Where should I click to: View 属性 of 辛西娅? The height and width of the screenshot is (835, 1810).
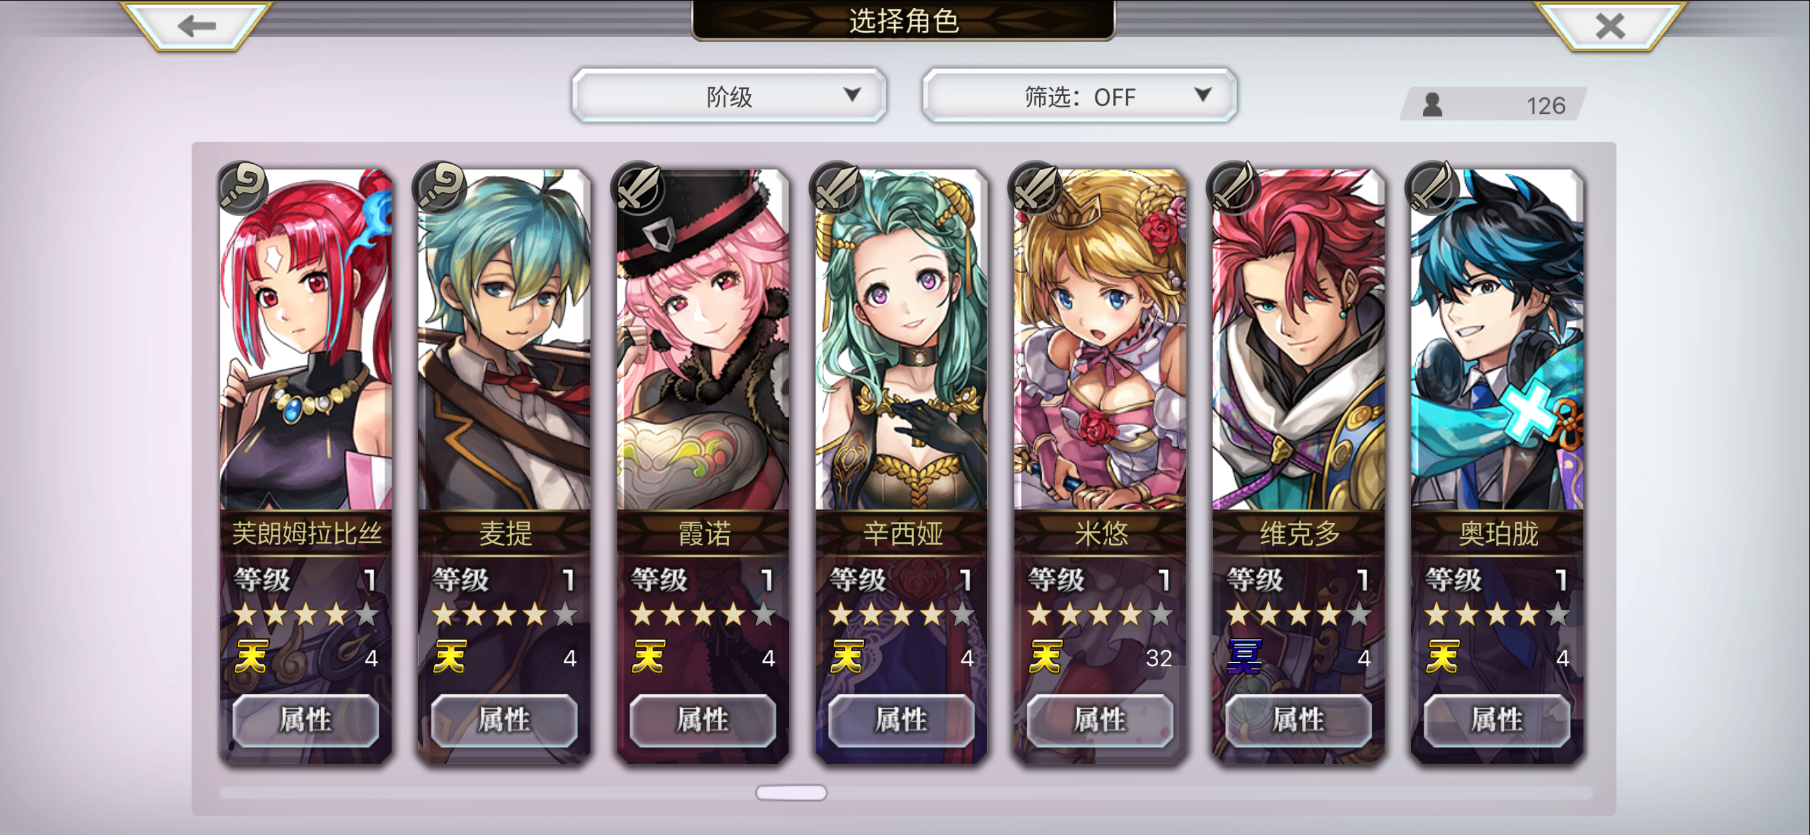click(902, 720)
